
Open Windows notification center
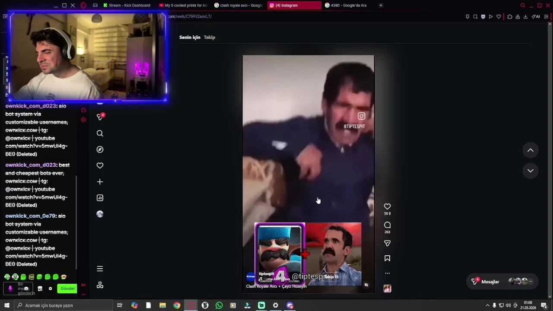click(x=544, y=305)
